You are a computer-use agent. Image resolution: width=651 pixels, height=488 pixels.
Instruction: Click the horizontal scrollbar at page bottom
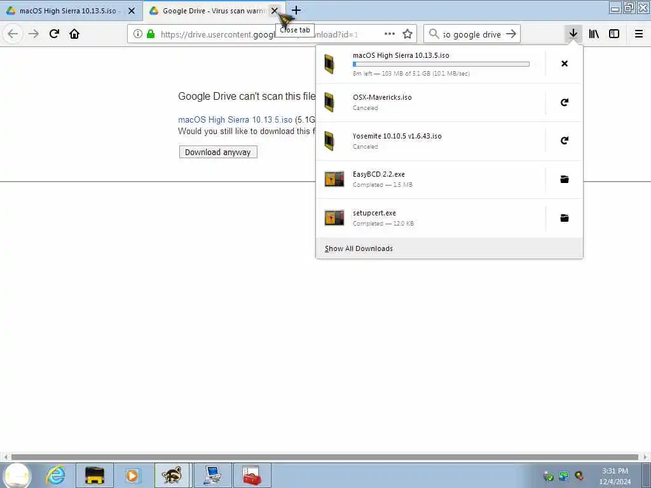325,457
